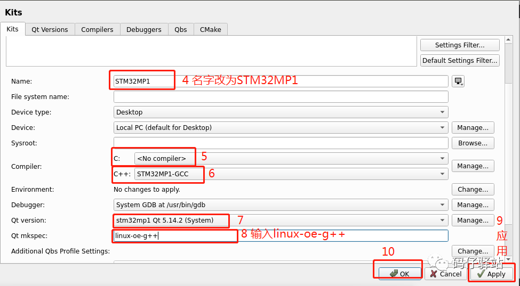The image size is (520, 286).
Task: Open the C compiler dropdown
Action: (x=291, y=159)
